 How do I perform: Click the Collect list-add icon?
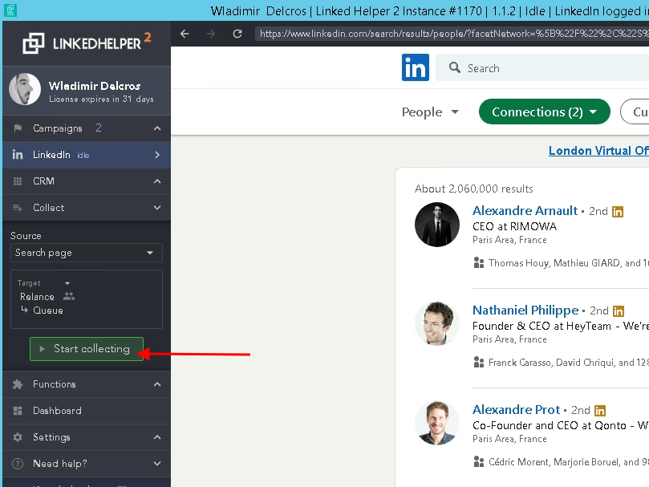18,208
